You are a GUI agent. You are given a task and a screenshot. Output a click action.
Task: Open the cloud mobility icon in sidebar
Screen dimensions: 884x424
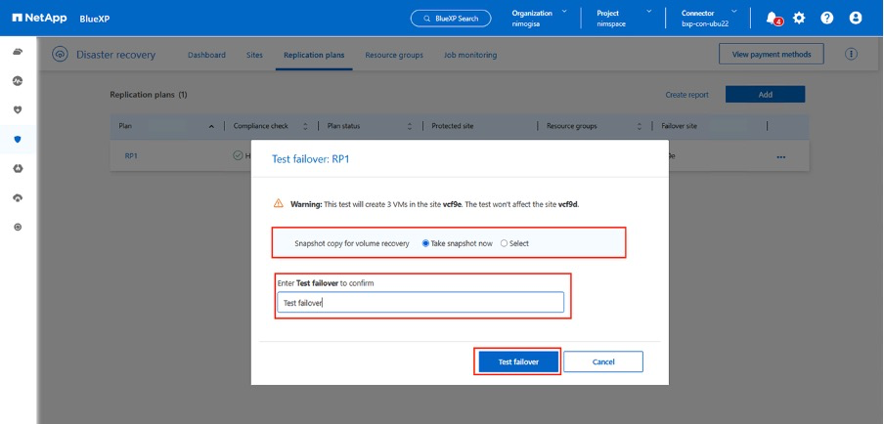18,197
